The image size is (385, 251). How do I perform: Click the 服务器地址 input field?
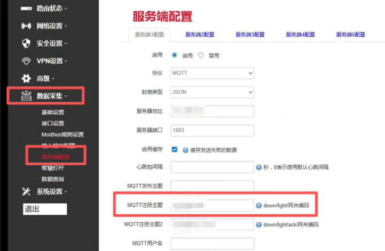tap(213, 111)
